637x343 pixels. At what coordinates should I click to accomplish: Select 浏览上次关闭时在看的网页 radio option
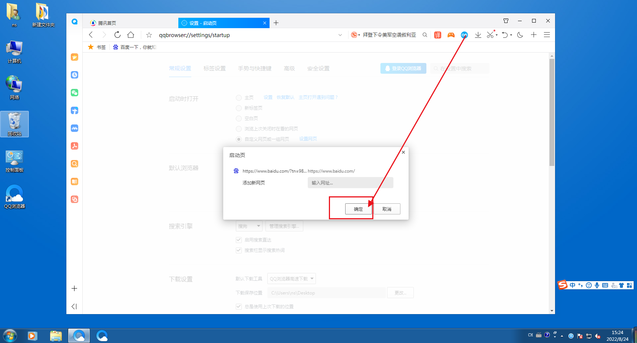[x=239, y=129]
